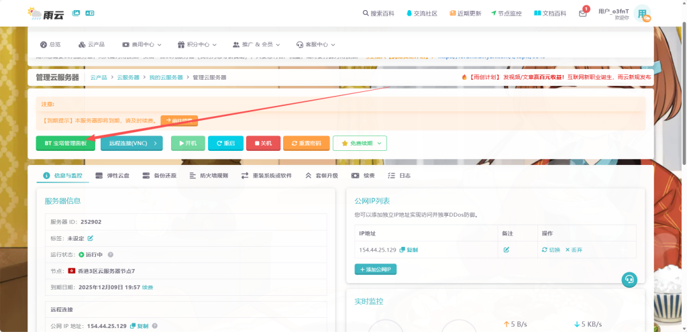Click the user avatar in top right
Image resolution: width=687 pixels, height=332 pixels.
tap(642, 14)
